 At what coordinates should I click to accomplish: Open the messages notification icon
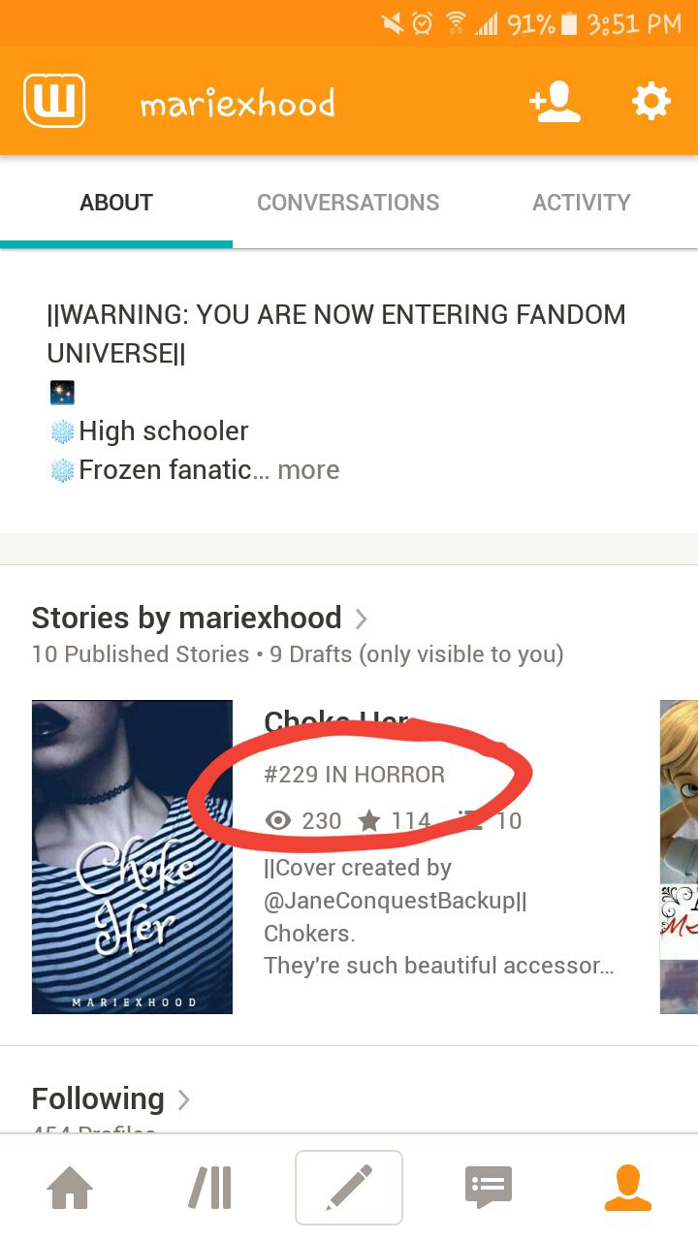point(488,1188)
